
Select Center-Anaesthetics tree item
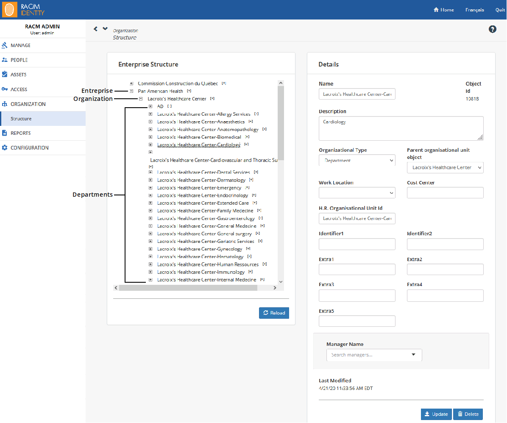pos(201,122)
